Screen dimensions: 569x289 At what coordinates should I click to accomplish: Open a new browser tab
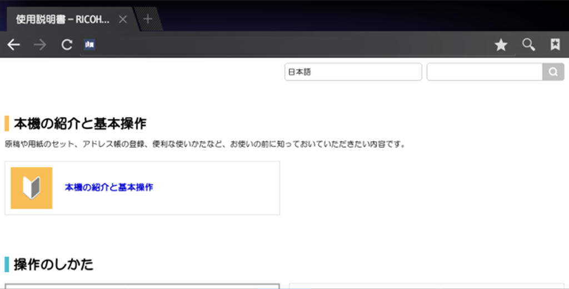tap(148, 19)
